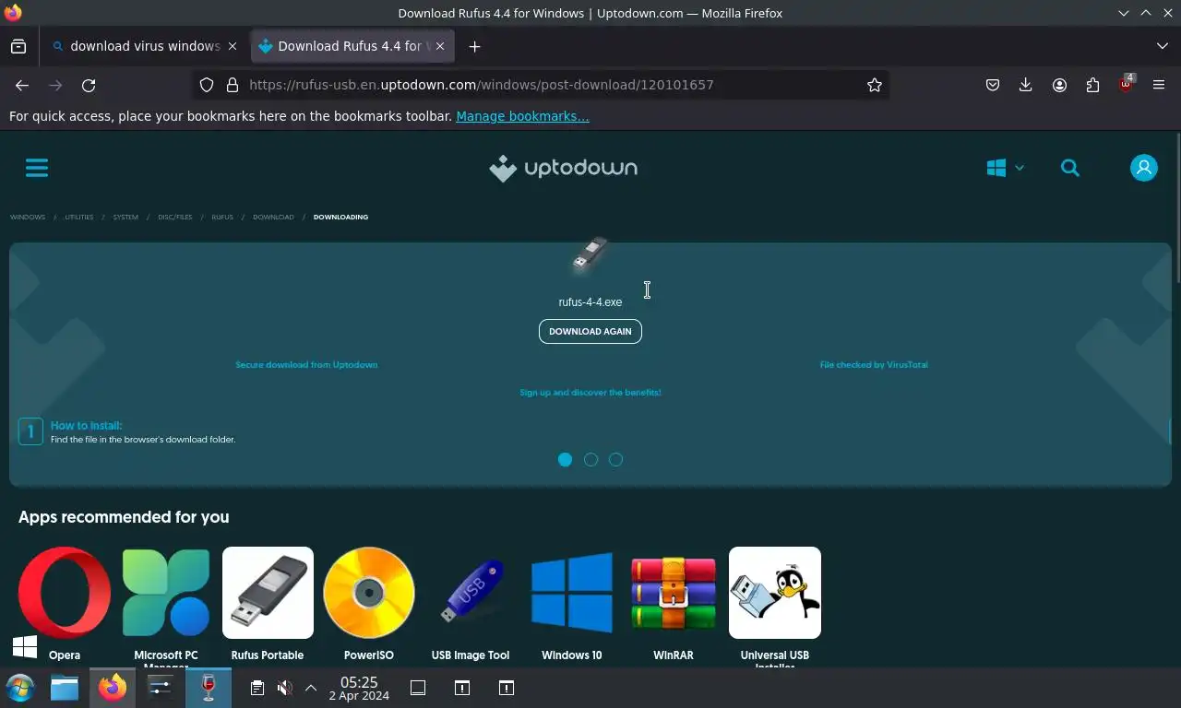Image resolution: width=1181 pixels, height=708 pixels.
Task: Click the Manage bookmarks link
Action: [x=522, y=116]
